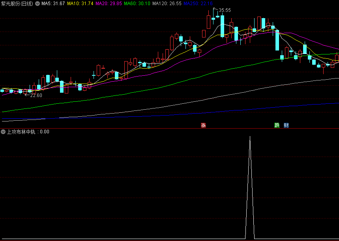Select the magenta MA20: 29.85 label
This screenshot has height=241, width=339.
[x=109, y=4]
